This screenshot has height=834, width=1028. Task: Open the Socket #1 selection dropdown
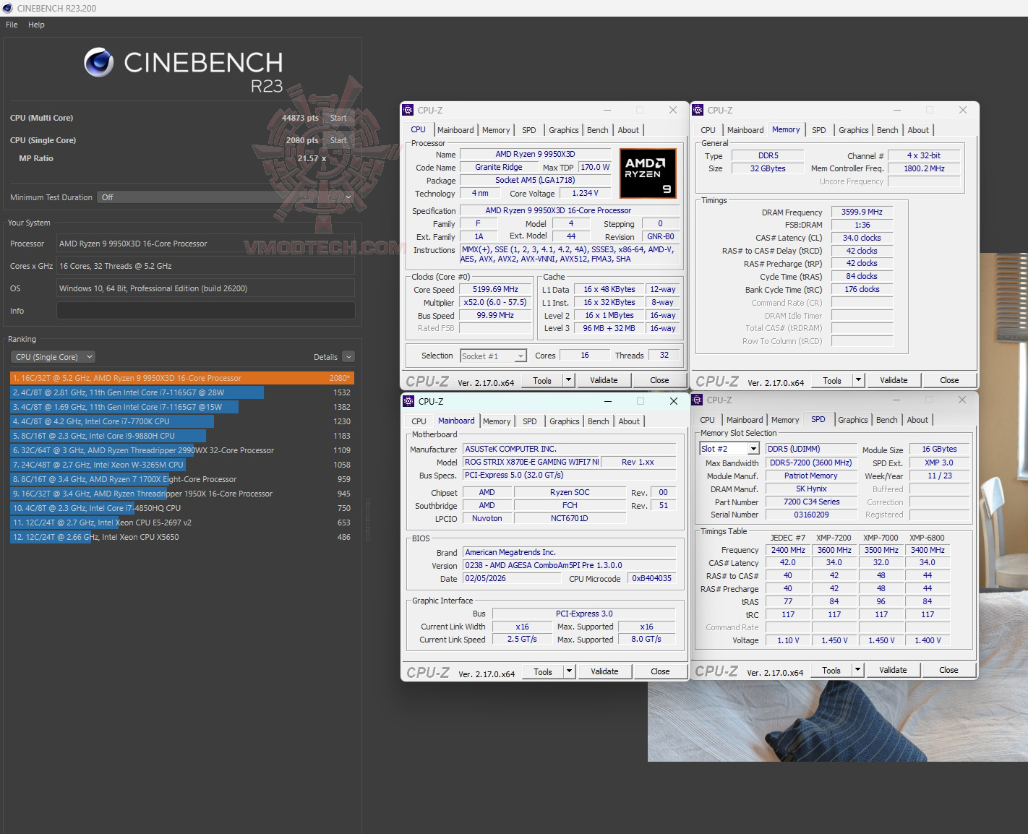pyautogui.click(x=493, y=356)
